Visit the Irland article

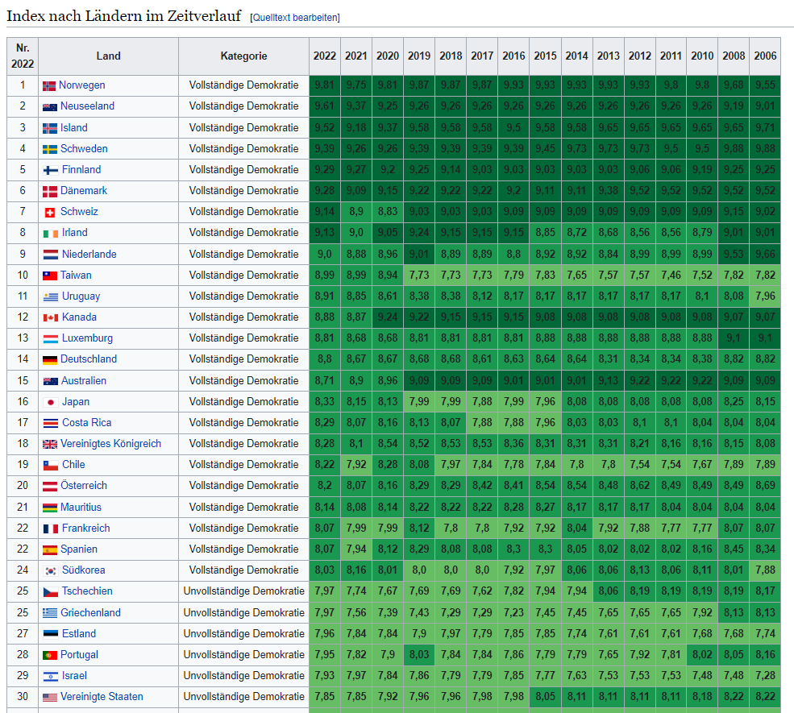[75, 233]
